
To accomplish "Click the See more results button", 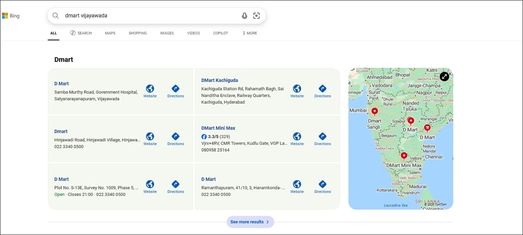I will tap(250, 222).
